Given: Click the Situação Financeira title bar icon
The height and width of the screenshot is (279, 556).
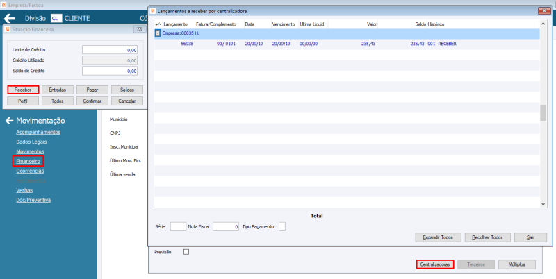Looking at the screenshot, I should 8,29.
